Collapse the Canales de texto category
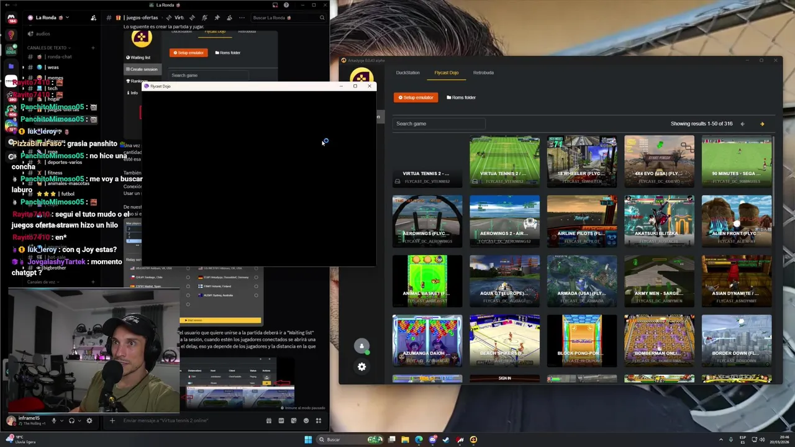This screenshot has height=447, width=795. click(x=48, y=48)
